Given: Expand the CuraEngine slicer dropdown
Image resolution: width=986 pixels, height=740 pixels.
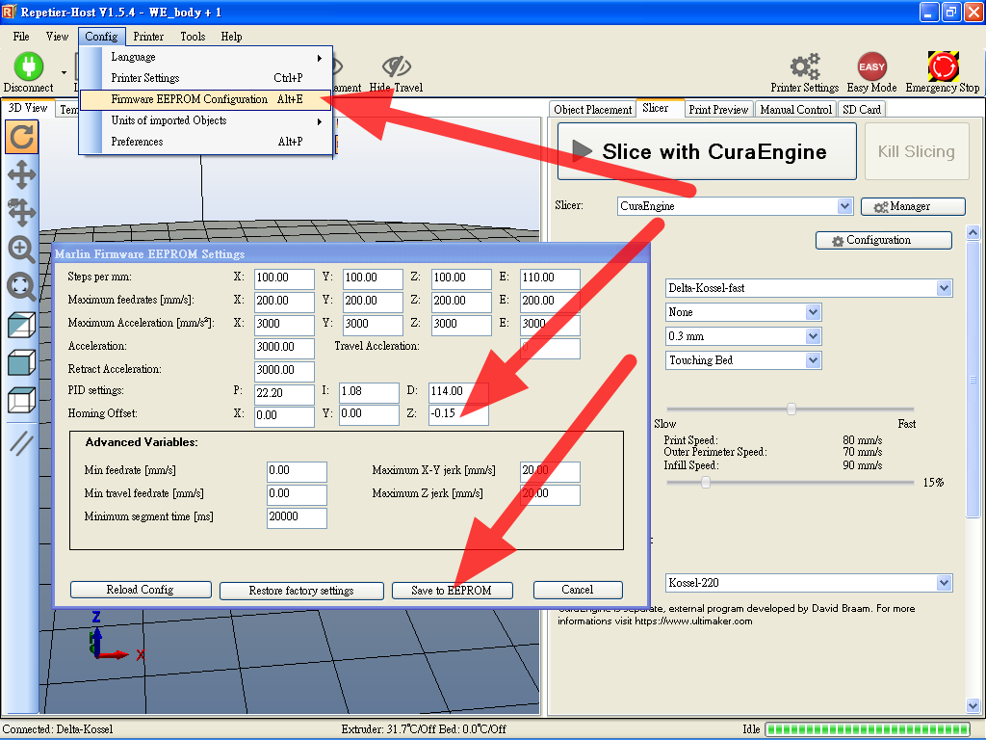Looking at the screenshot, I should click(x=844, y=206).
